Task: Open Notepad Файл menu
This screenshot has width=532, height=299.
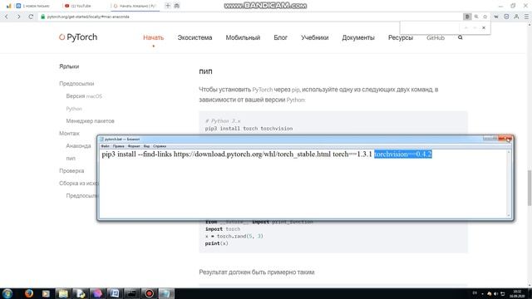Action: click(x=106, y=146)
